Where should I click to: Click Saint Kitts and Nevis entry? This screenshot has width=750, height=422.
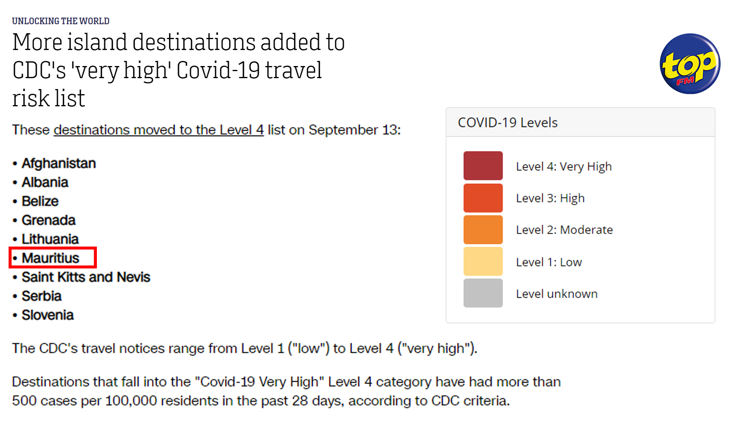(x=86, y=277)
